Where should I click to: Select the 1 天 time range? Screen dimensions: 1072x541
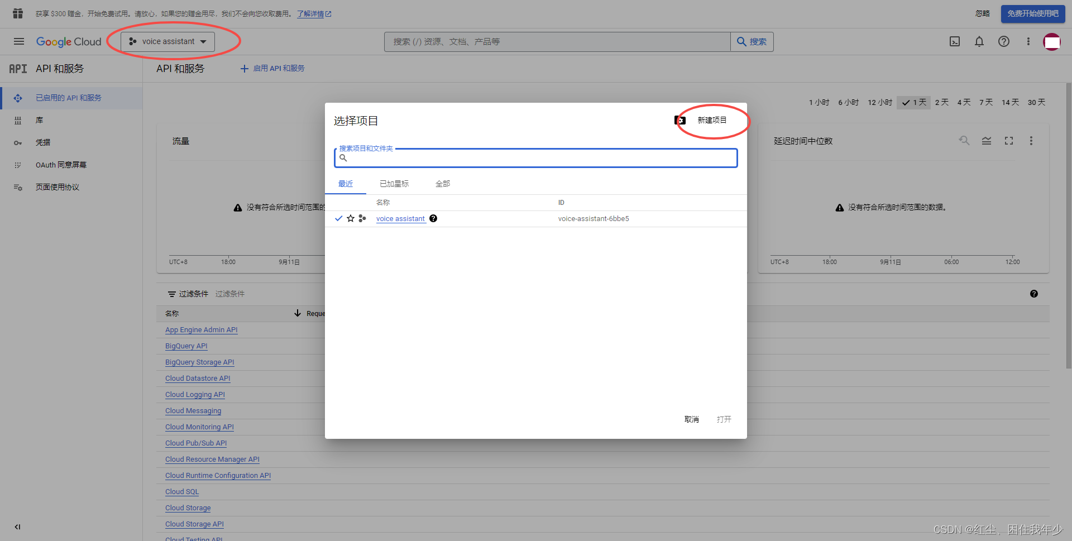[914, 102]
